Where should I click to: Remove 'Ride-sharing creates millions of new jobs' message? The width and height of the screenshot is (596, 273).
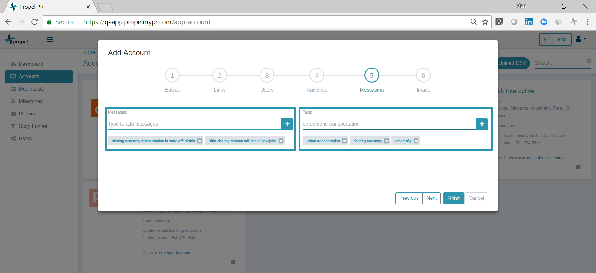point(281,141)
